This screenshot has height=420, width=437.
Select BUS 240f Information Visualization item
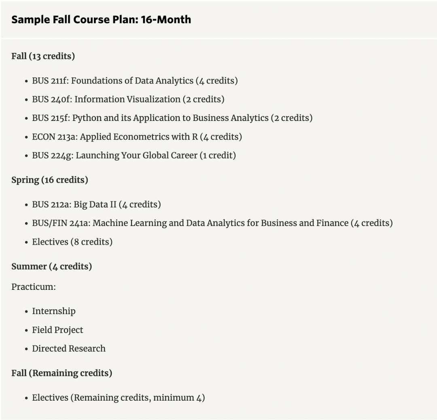[x=128, y=99]
